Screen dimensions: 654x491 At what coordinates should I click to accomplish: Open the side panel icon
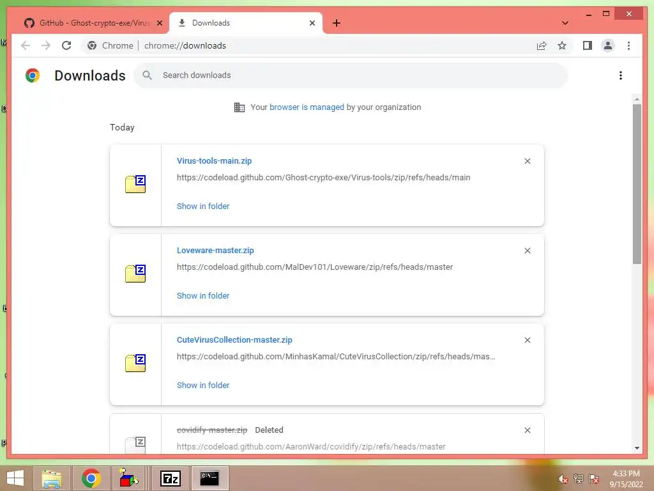pyautogui.click(x=588, y=45)
